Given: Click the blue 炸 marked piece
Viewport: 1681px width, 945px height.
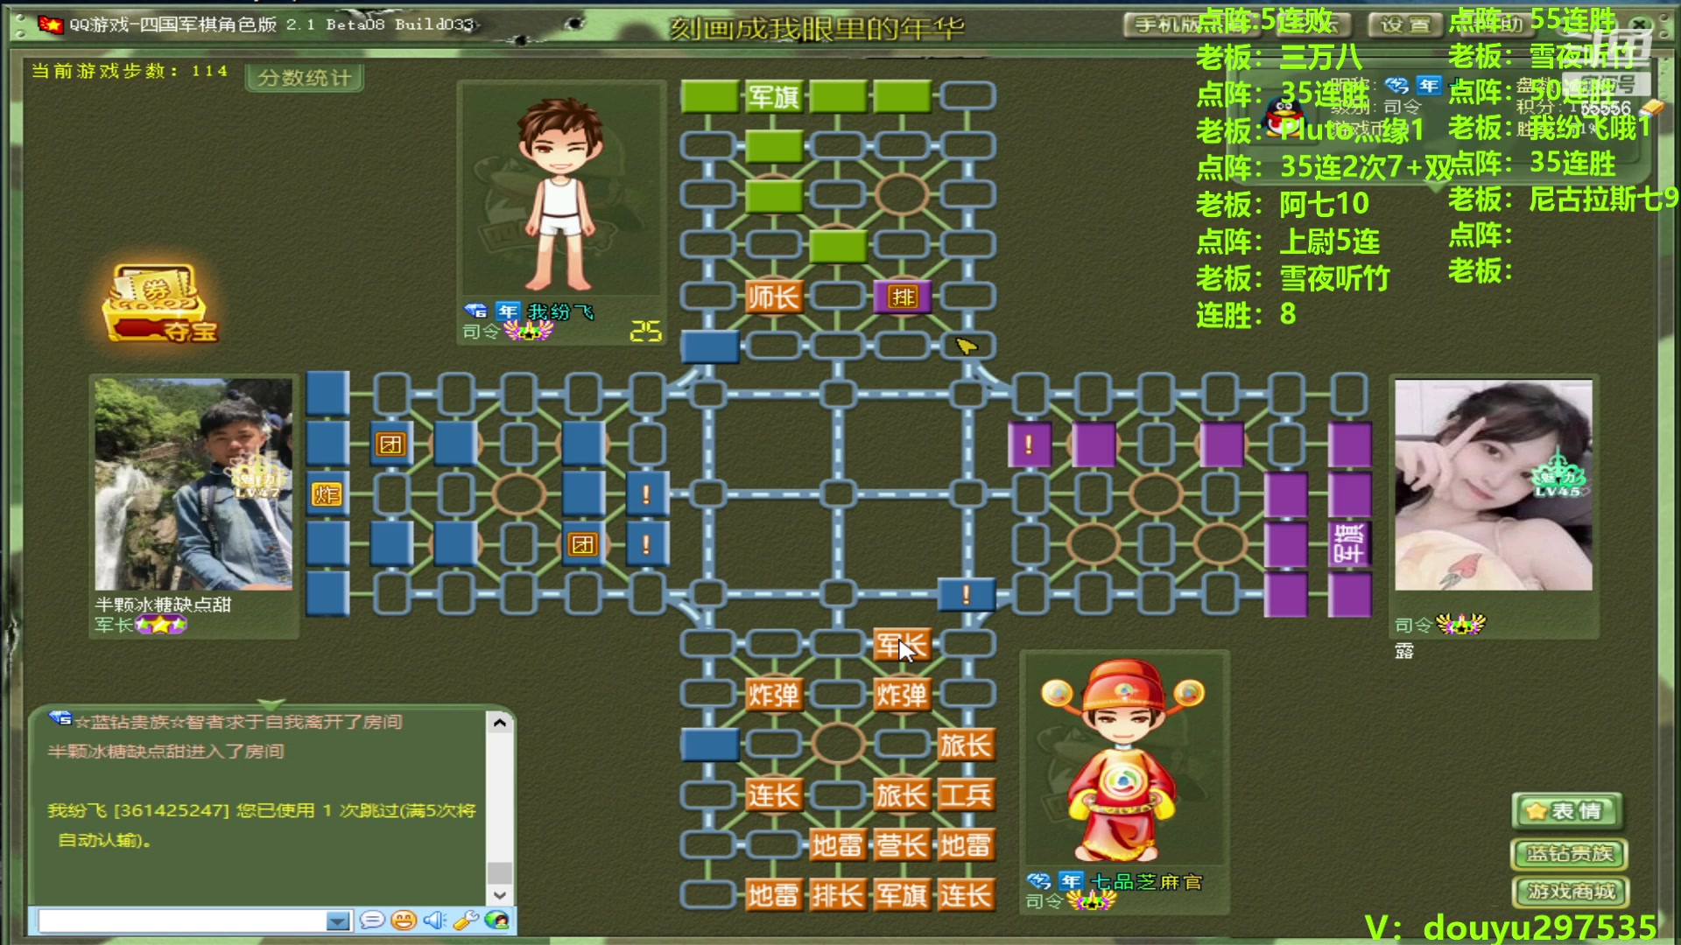Looking at the screenshot, I should pyautogui.click(x=327, y=494).
